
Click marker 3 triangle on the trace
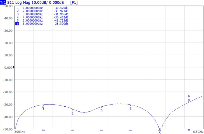(x=102, y=108)
